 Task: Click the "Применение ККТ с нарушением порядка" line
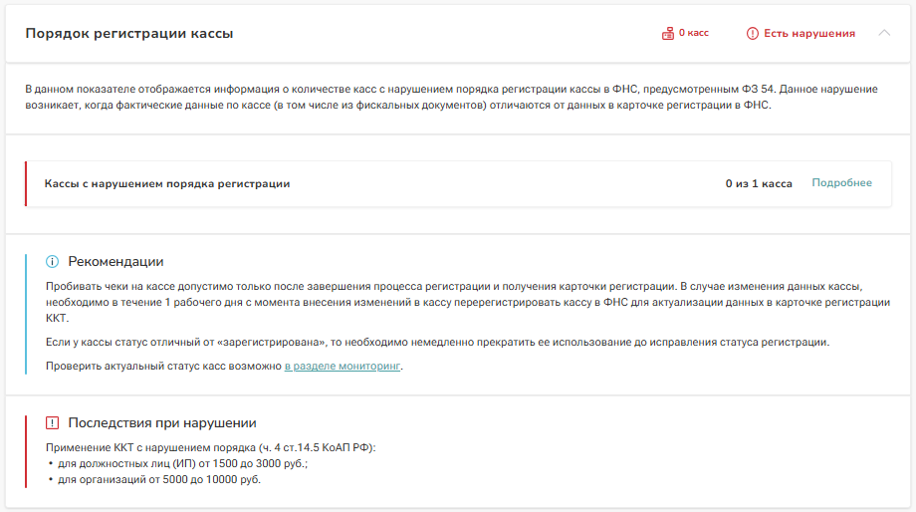(211, 448)
